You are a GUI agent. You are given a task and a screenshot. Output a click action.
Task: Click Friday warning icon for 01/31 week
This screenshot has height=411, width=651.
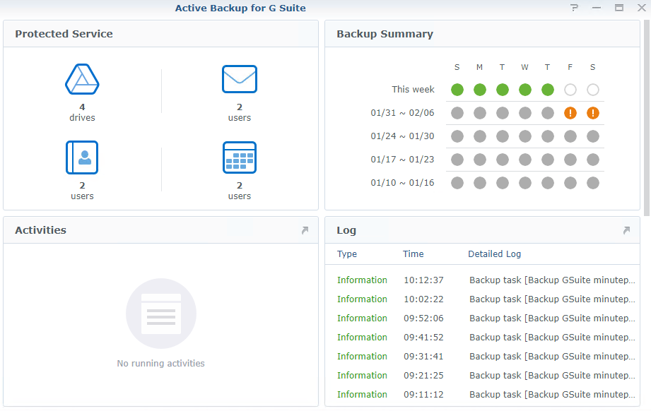point(570,113)
